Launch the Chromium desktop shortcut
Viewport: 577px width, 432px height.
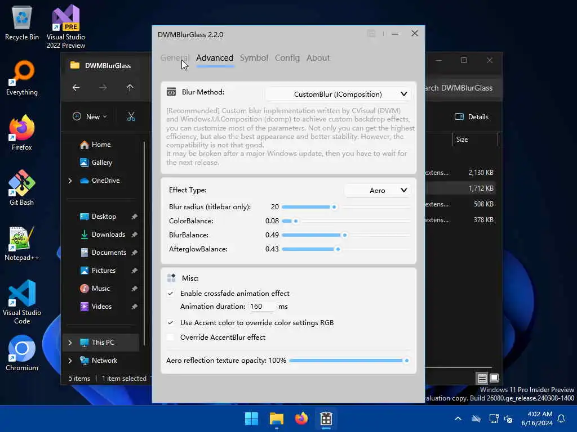22,353
